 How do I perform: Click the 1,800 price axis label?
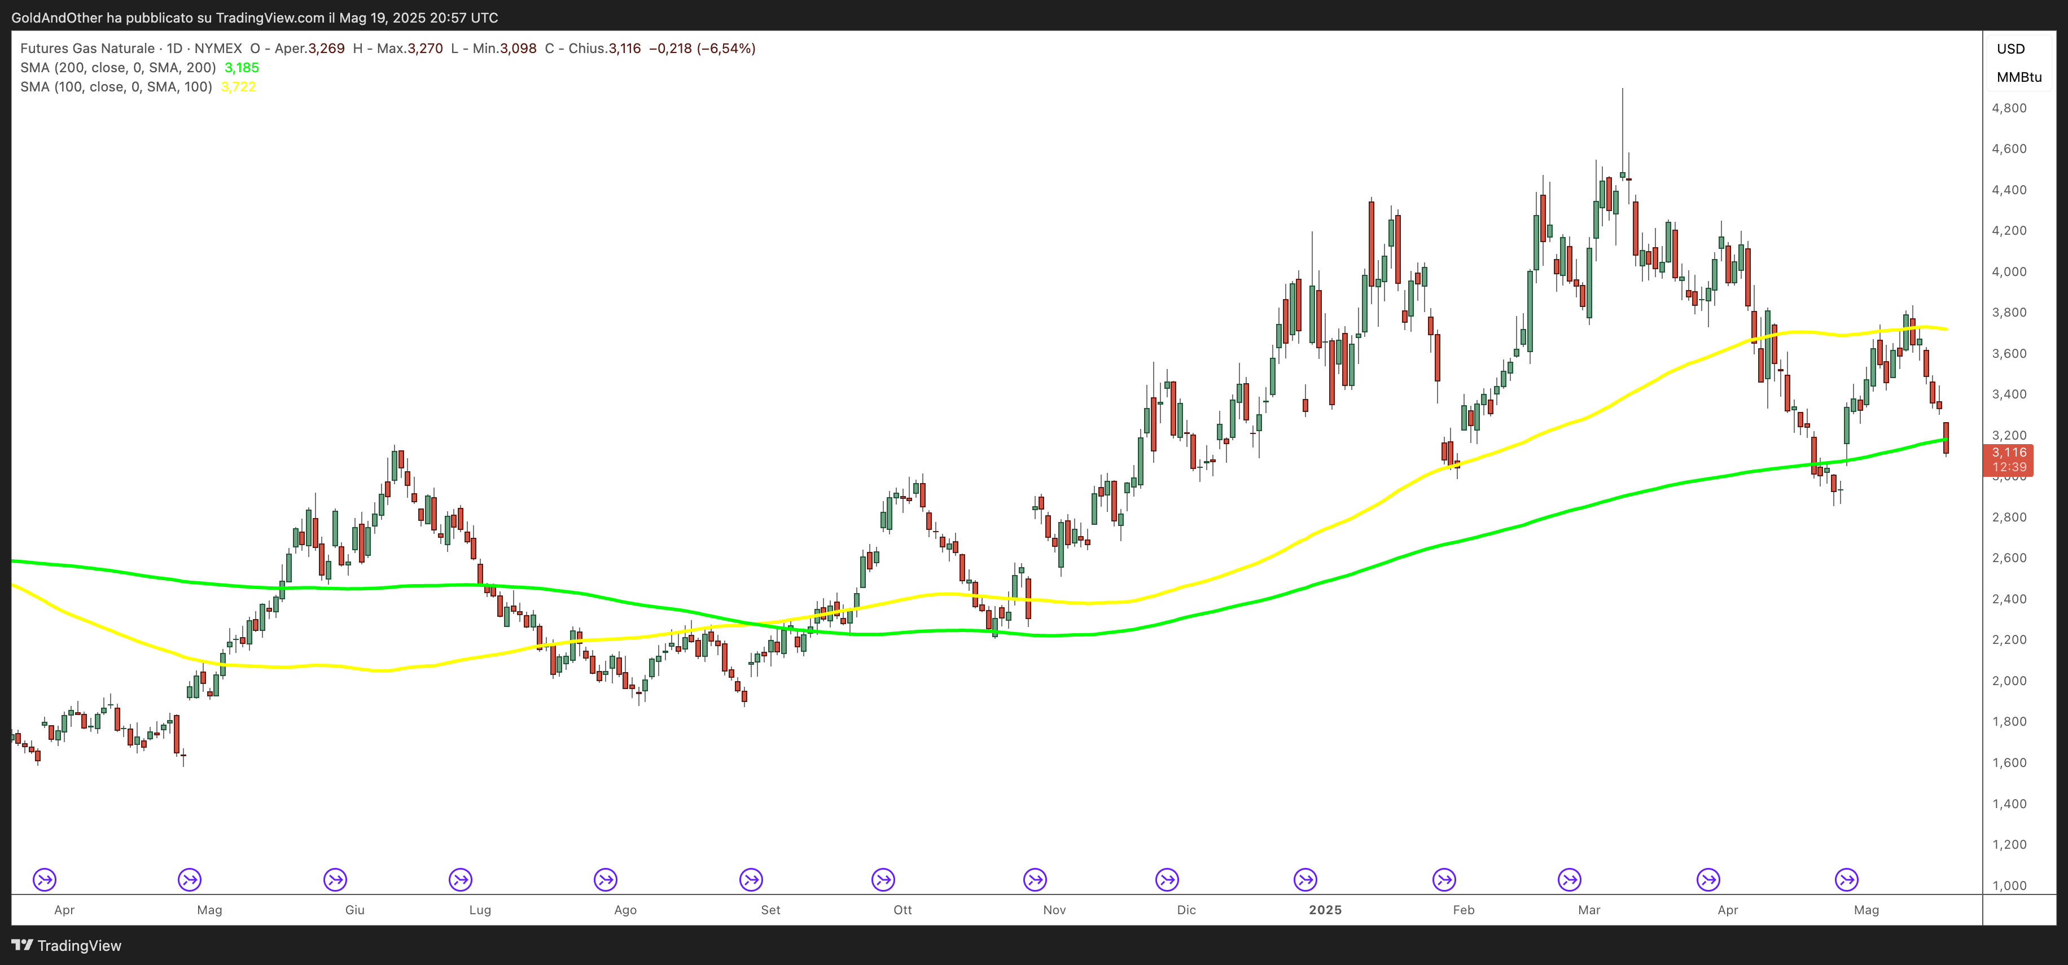[x=2009, y=722]
